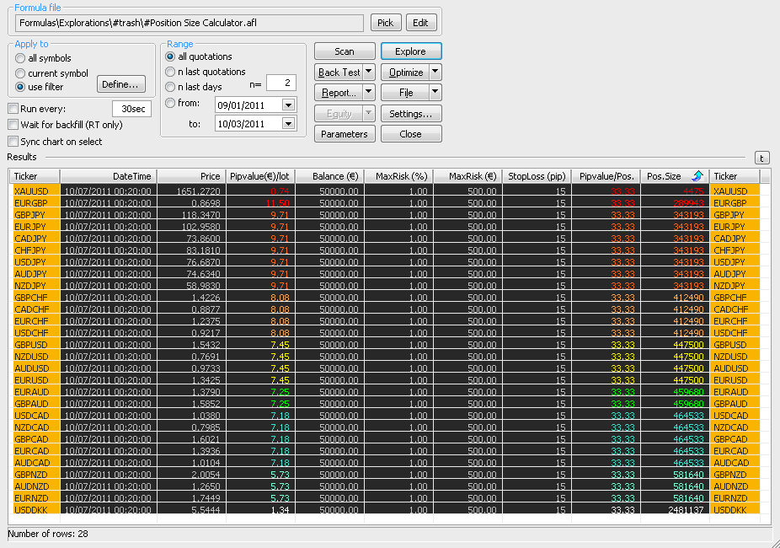This screenshot has width=780, height=548.
Task: Open the Back Test dropdown arrow
Action: [369, 73]
